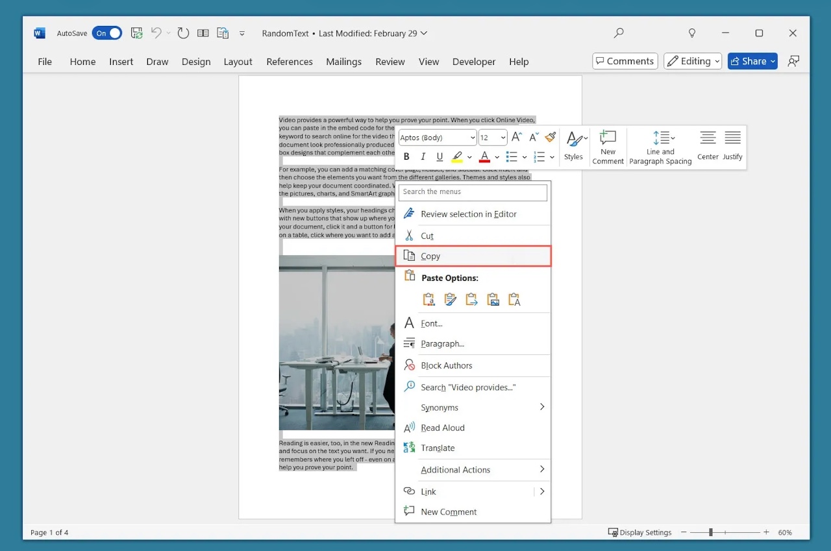
Task: Expand the RandomText file name dropdown
Action: pyautogui.click(x=425, y=33)
